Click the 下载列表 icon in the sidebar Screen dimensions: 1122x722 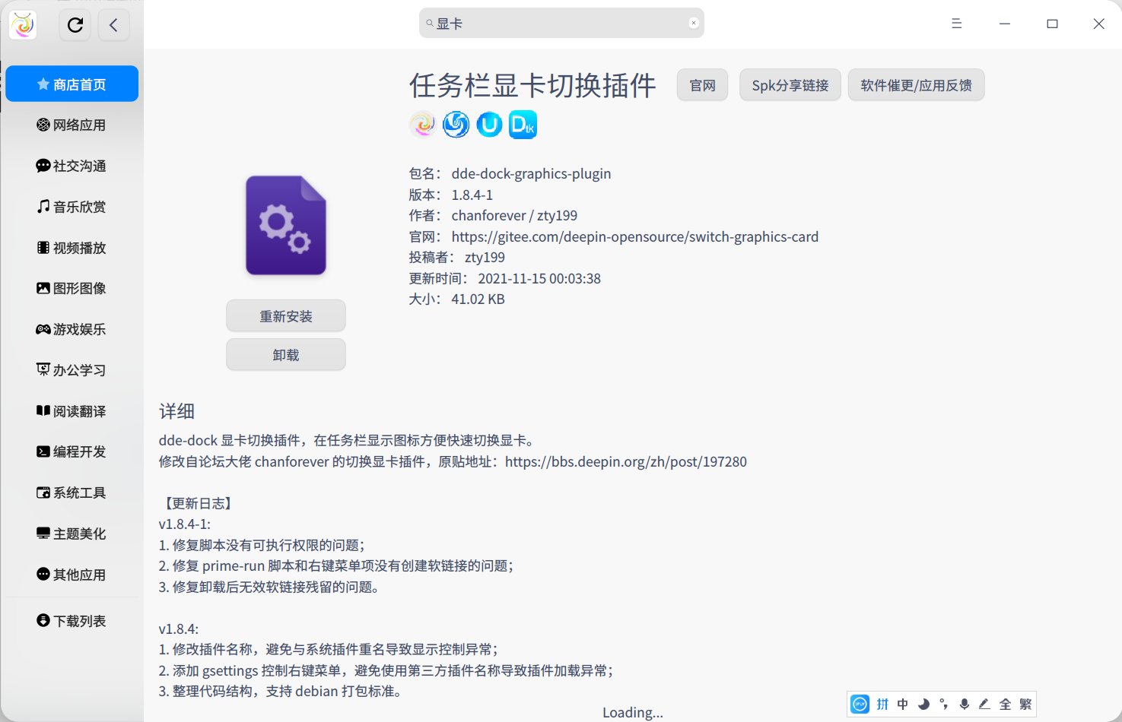click(x=43, y=620)
